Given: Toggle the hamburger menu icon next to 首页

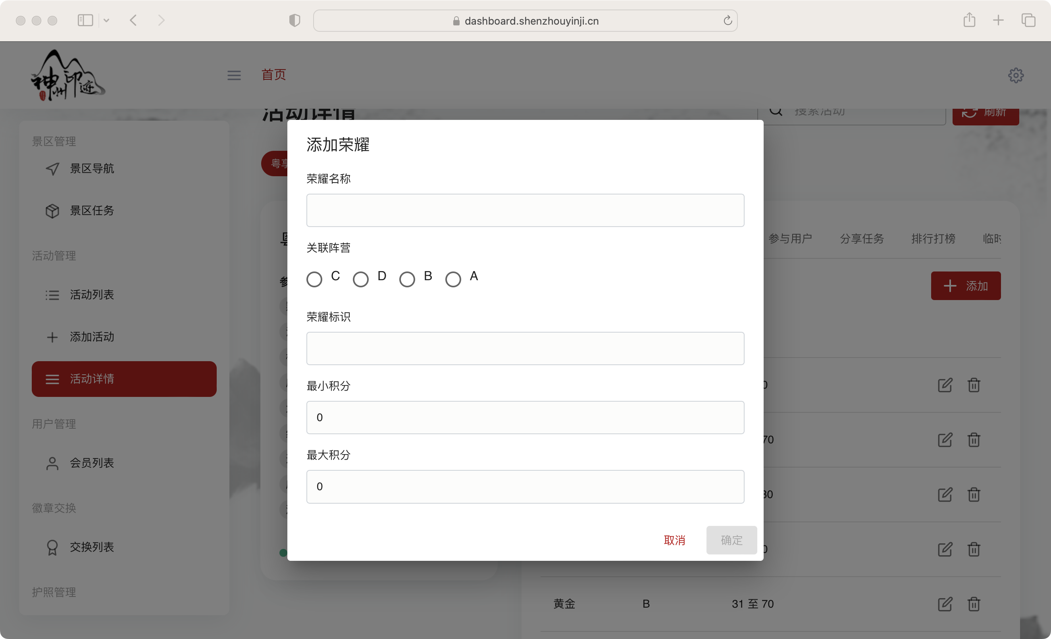Looking at the screenshot, I should tap(234, 75).
